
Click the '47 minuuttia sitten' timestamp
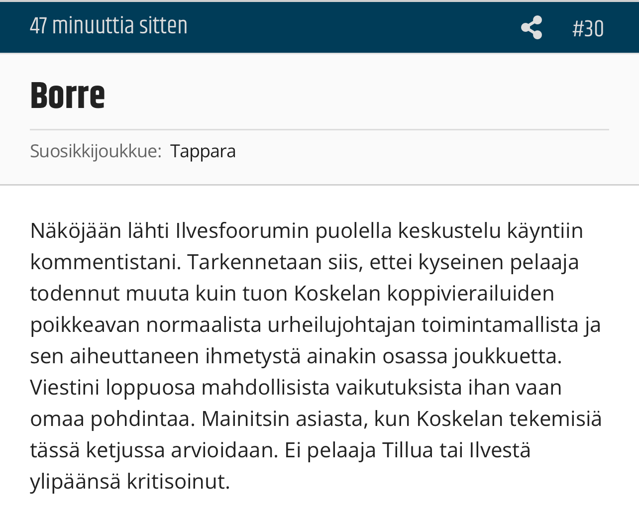(108, 26)
